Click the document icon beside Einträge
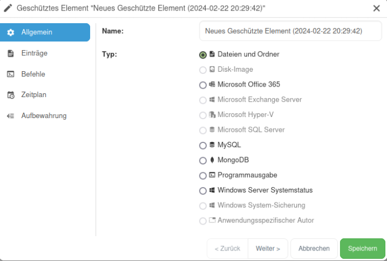 [11, 54]
